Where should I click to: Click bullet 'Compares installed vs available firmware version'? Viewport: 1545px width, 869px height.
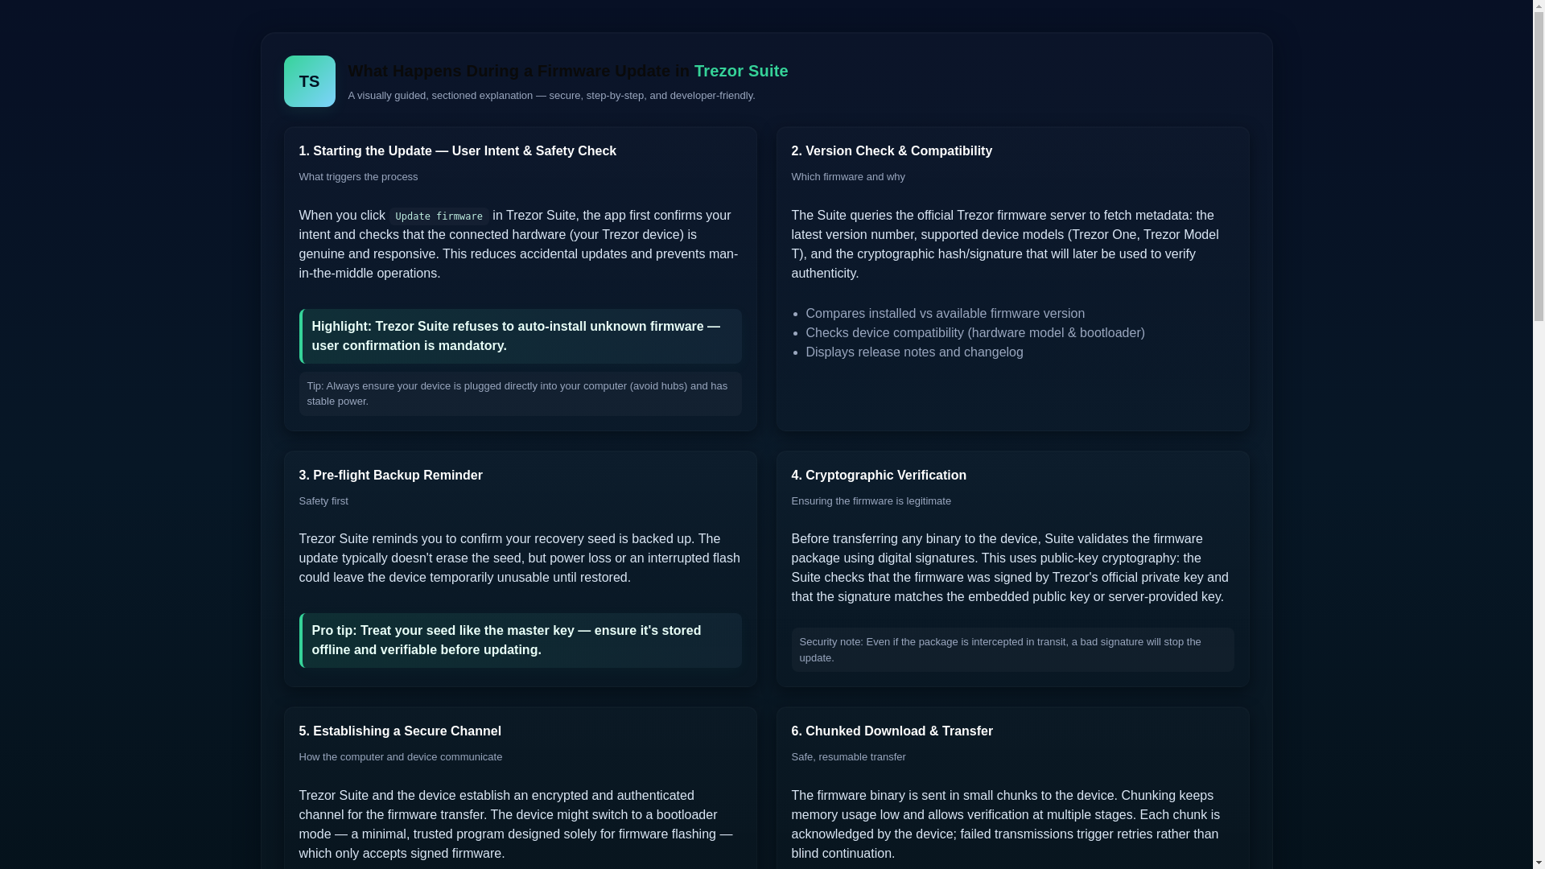coord(945,314)
